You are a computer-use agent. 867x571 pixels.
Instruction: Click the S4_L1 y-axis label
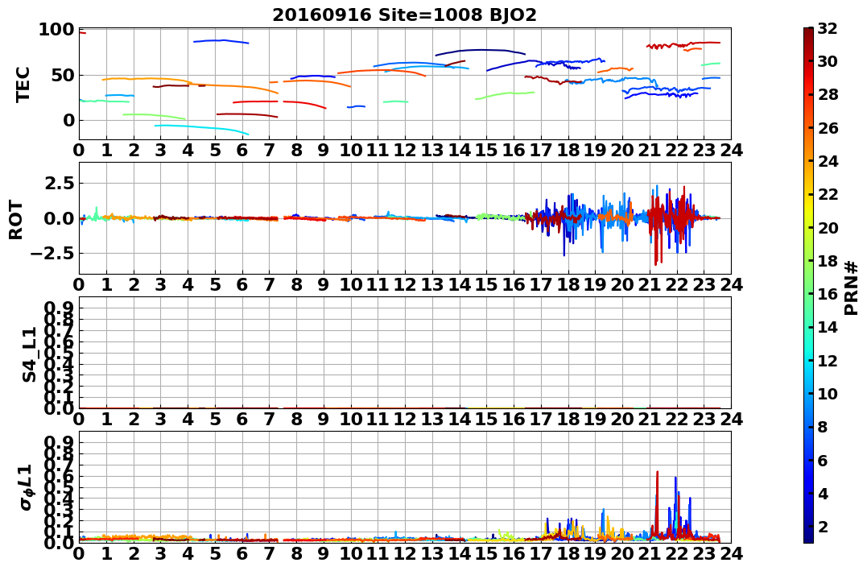coord(29,354)
